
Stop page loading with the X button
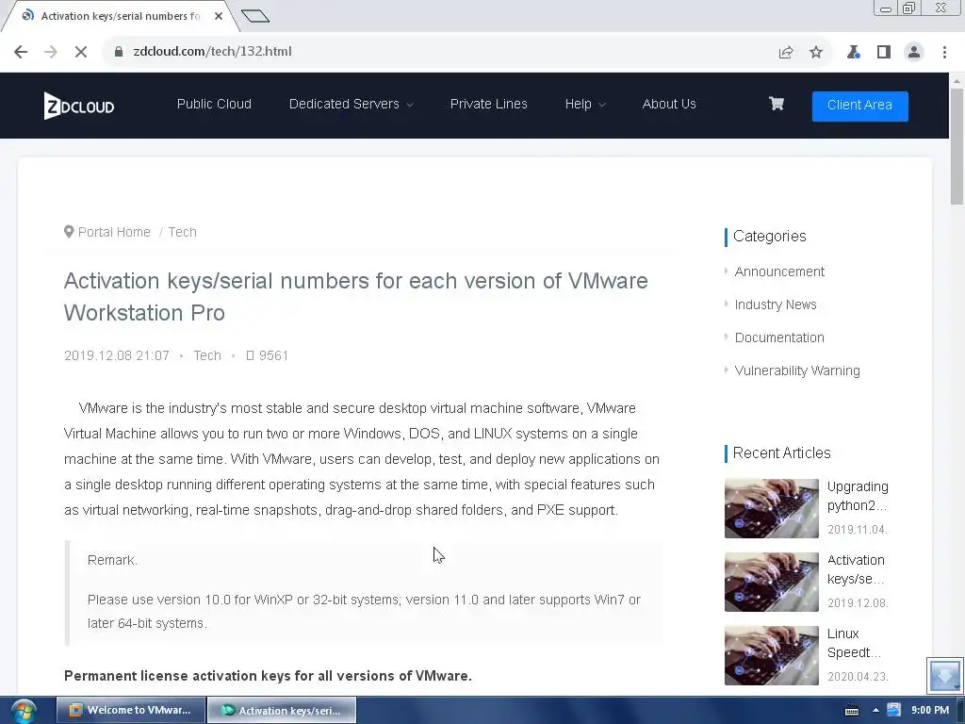(81, 52)
